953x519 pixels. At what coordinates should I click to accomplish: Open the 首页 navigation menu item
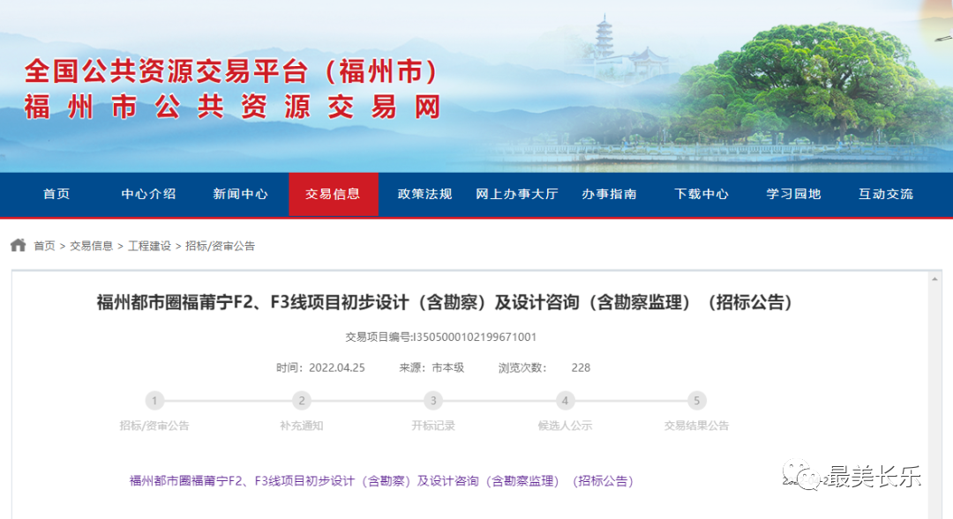(x=56, y=194)
